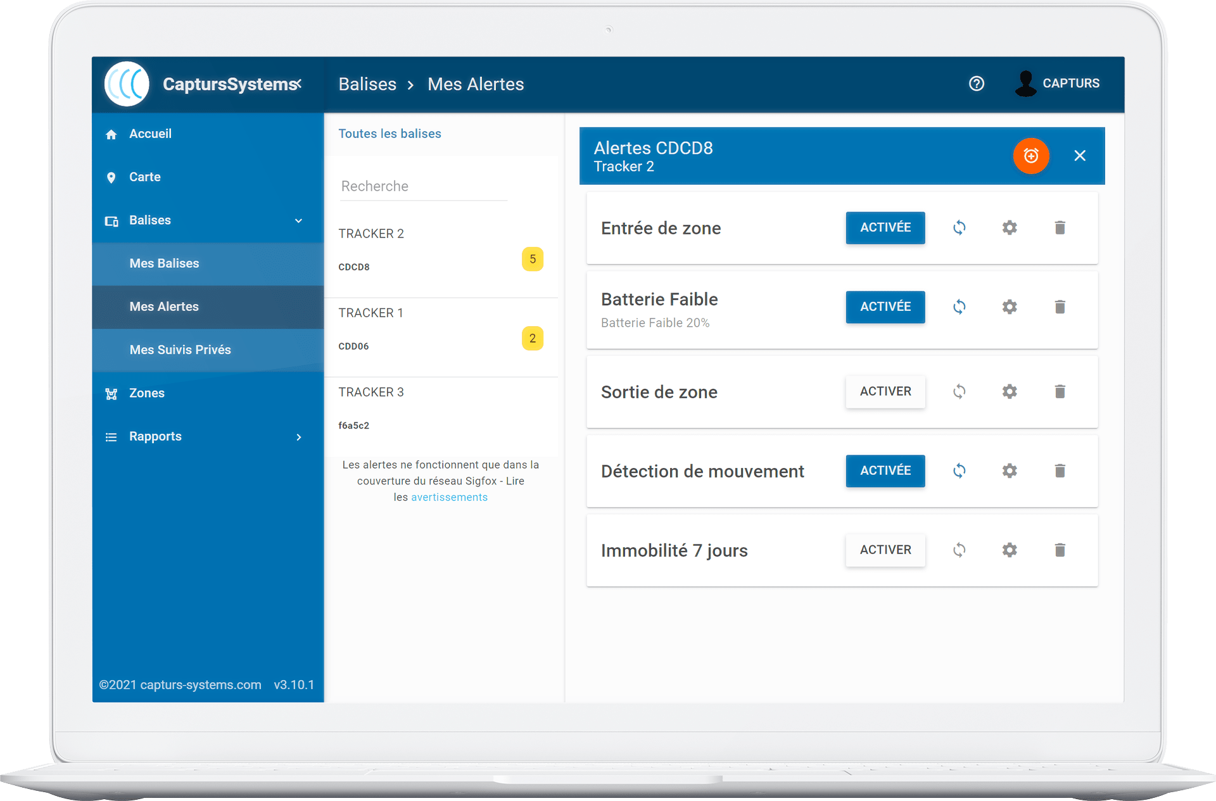Click the CDD06 tracker ID
1216x801 pixels.
click(x=353, y=346)
